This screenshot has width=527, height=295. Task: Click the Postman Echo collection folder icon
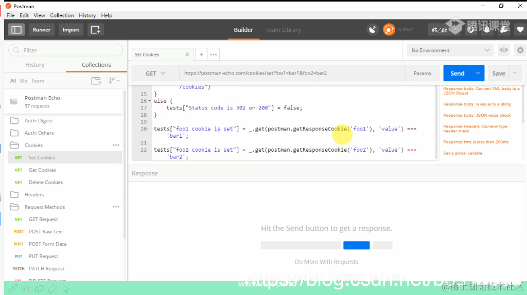[14, 101]
